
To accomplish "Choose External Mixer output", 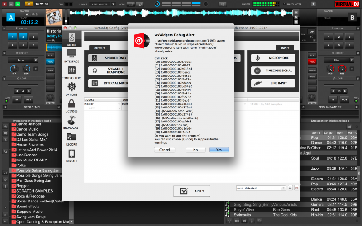I will [x=108, y=83].
